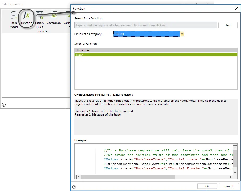
Task: Click the Parameter 1 description line
Action: coord(104,111)
